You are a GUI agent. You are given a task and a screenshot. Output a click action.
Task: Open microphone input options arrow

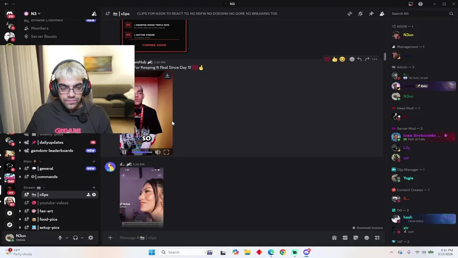click(67, 238)
